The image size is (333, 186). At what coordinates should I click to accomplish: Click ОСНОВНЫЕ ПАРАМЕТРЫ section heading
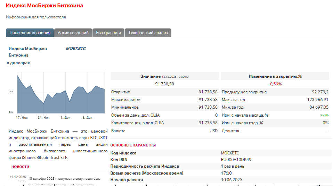(133, 145)
